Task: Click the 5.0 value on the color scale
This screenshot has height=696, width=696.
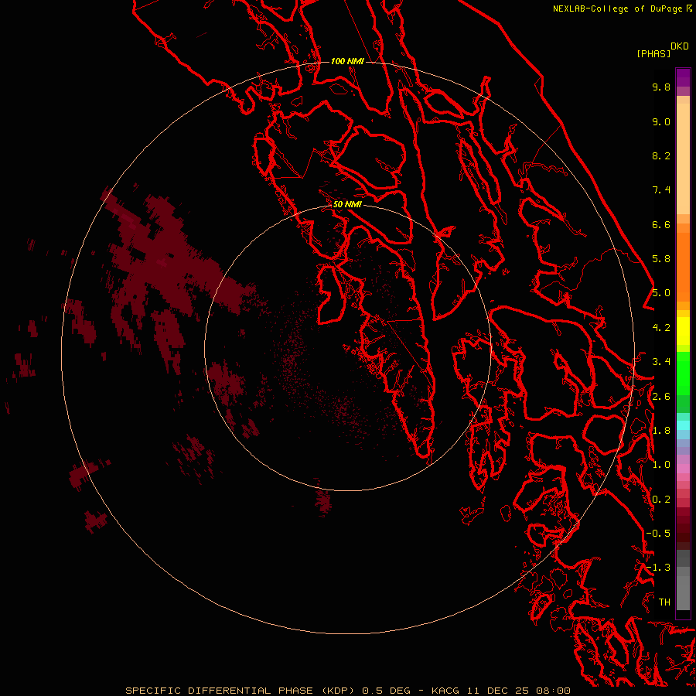Action: [661, 293]
